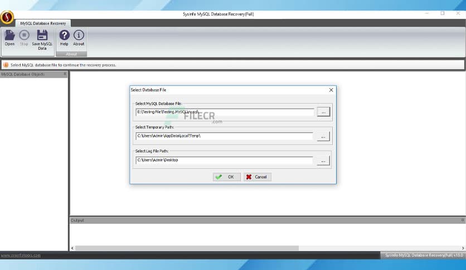Browse for temporary path folder
Image resolution: width=466 pixels, height=270 pixels.
click(323, 137)
